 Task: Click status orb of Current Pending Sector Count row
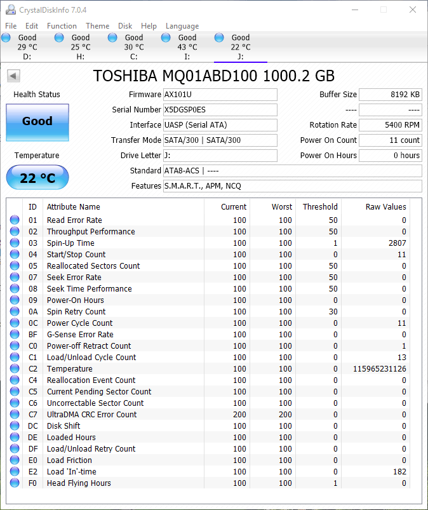tap(15, 391)
